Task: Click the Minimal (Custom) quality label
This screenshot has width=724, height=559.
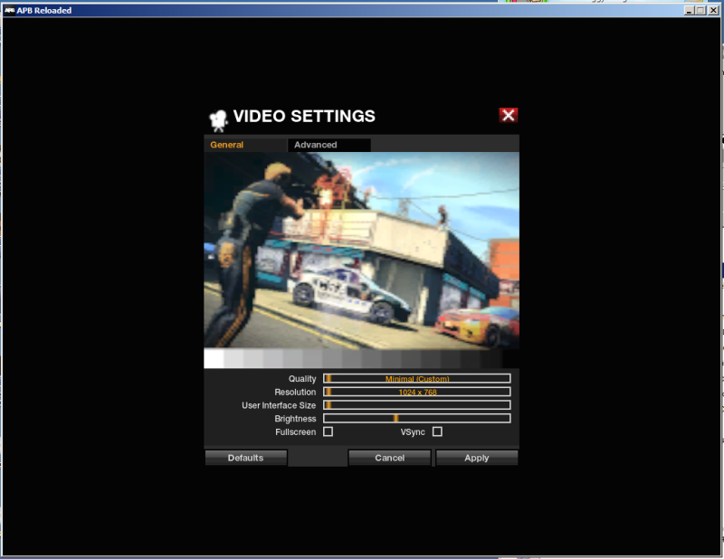Action: (x=417, y=378)
